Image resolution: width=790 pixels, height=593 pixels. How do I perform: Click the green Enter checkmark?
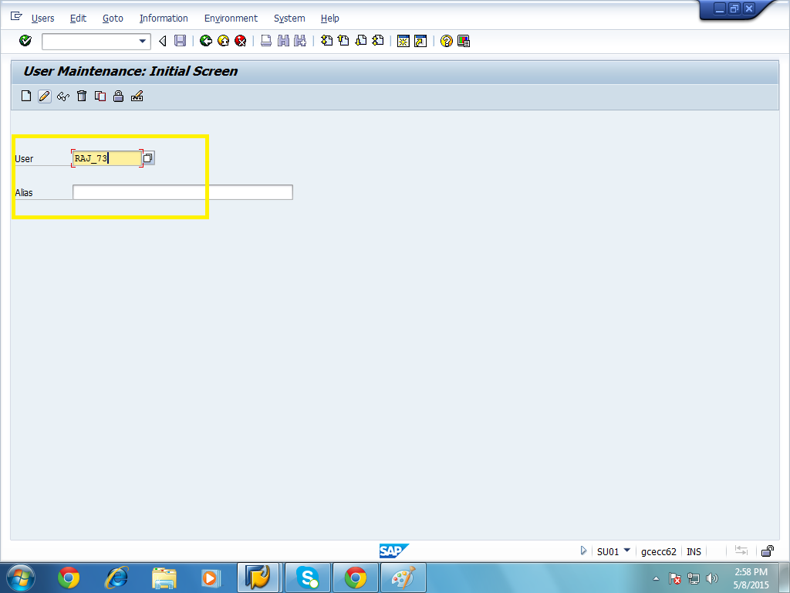[24, 41]
